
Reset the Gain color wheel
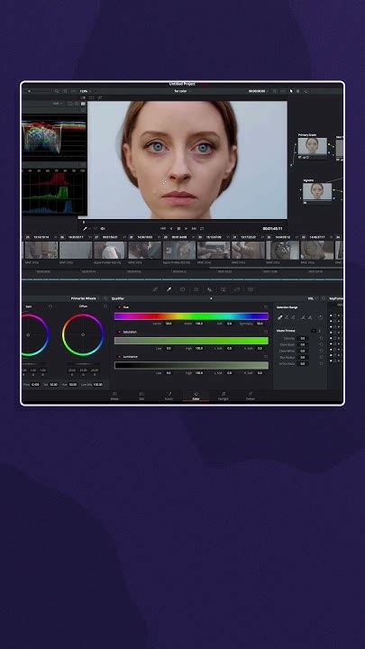point(50,306)
